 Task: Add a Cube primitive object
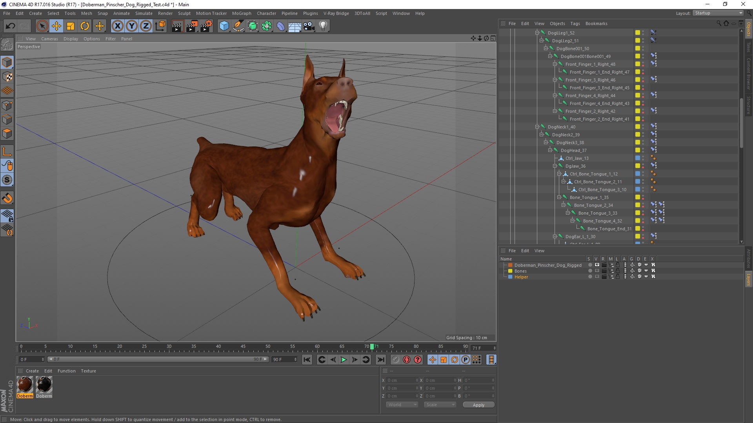click(224, 26)
